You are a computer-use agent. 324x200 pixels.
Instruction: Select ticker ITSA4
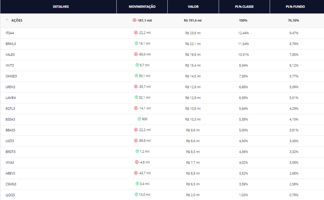point(10,33)
